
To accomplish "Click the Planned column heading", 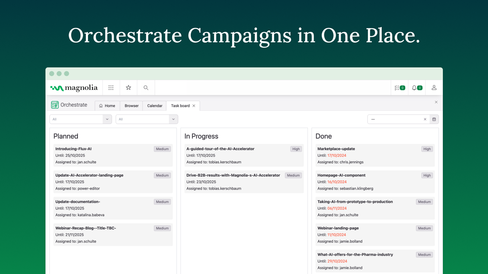I will coord(66,136).
